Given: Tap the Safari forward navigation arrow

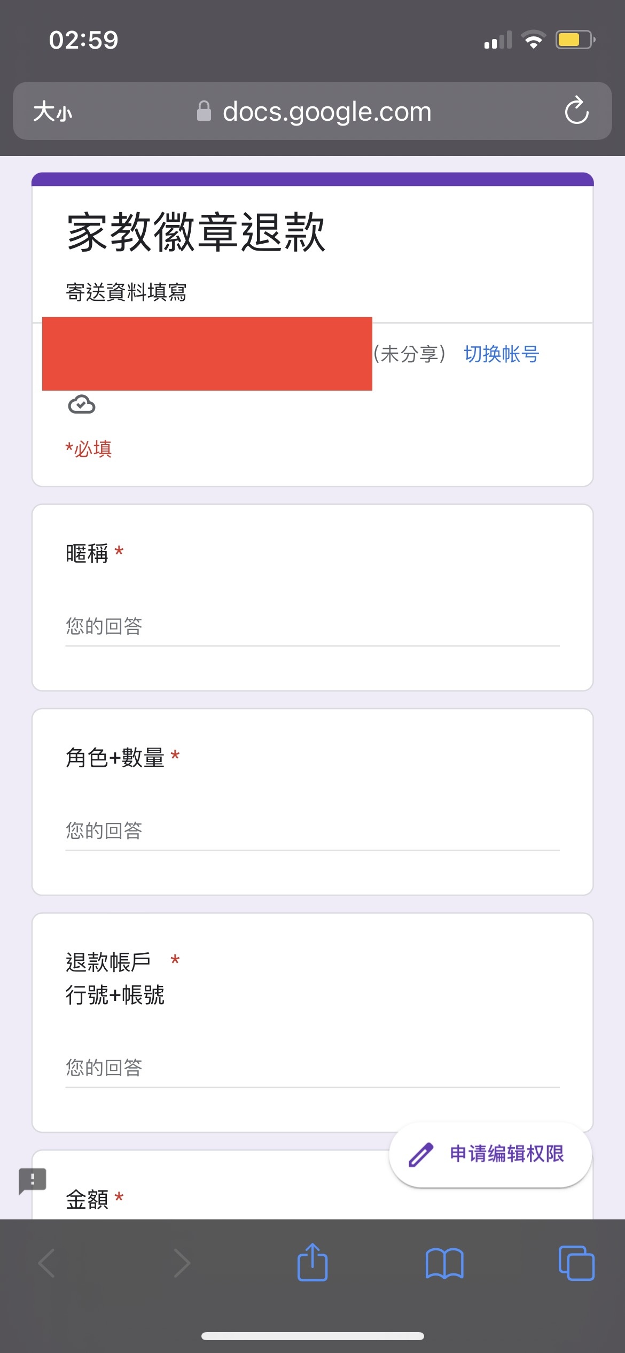Looking at the screenshot, I should pyautogui.click(x=182, y=1263).
